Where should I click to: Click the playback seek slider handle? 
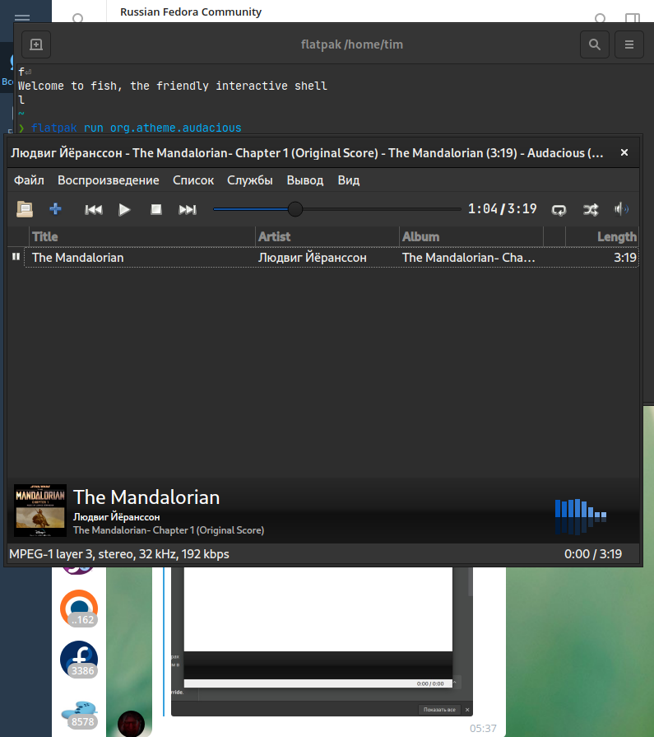(x=295, y=209)
